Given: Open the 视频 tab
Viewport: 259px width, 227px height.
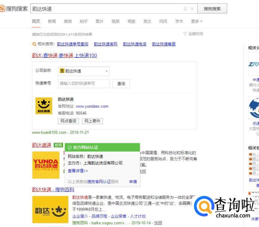Looking at the screenshot, I should pos(115,21).
